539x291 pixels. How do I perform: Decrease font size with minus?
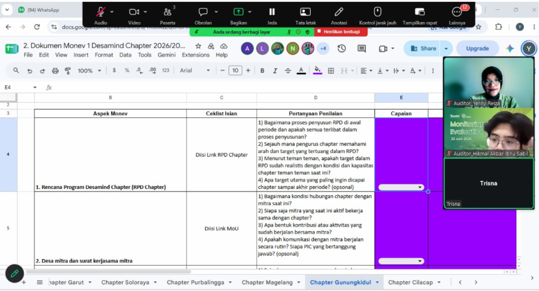[222, 70]
